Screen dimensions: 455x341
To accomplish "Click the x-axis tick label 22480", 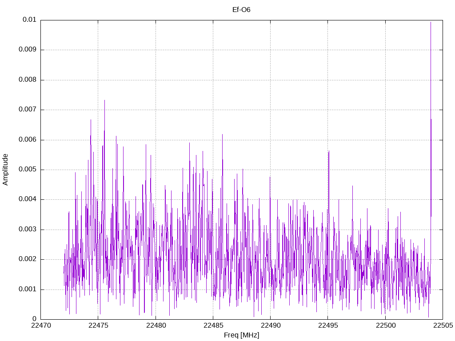I will pos(156,325).
